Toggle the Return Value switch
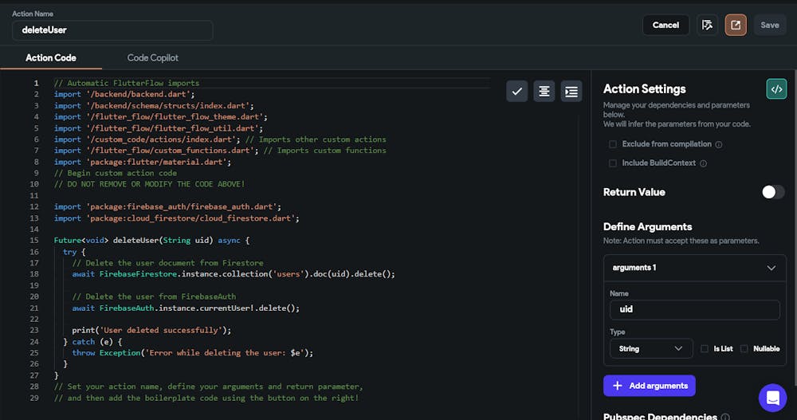This screenshot has width=797, height=420. point(772,192)
